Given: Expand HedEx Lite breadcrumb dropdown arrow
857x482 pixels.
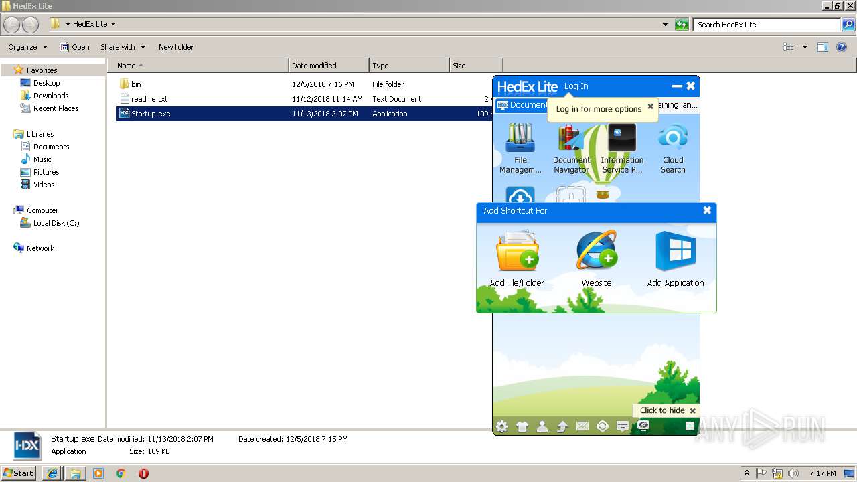Looking at the screenshot, I should 113,24.
